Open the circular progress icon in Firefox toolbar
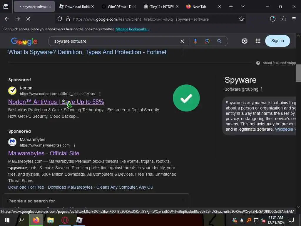 coord(272,19)
